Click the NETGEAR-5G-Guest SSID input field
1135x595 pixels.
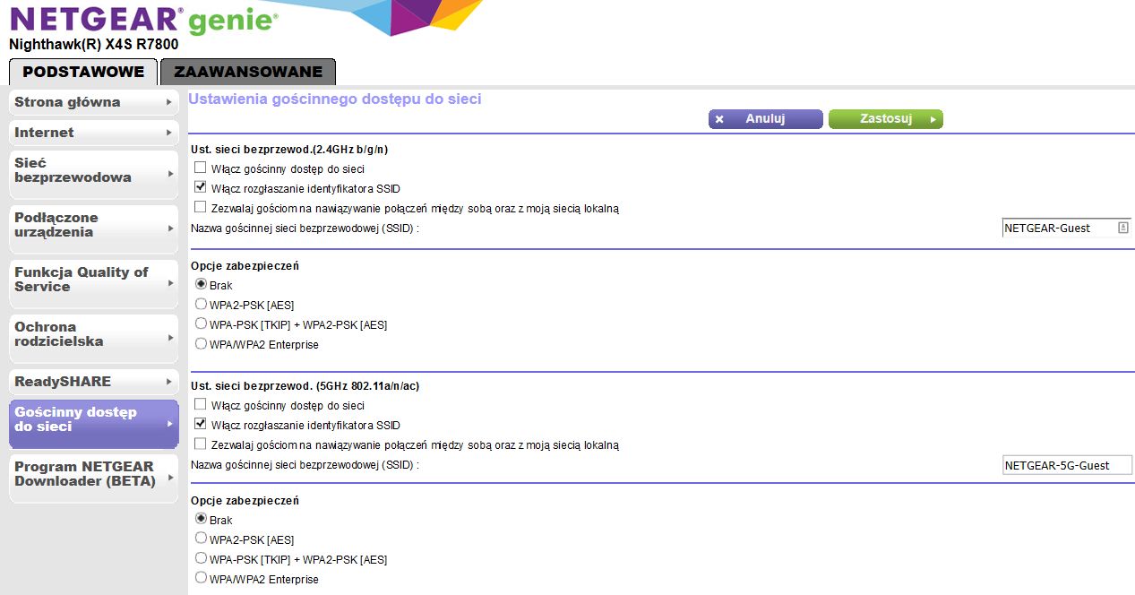pyautogui.click(x=1067, y=465)
